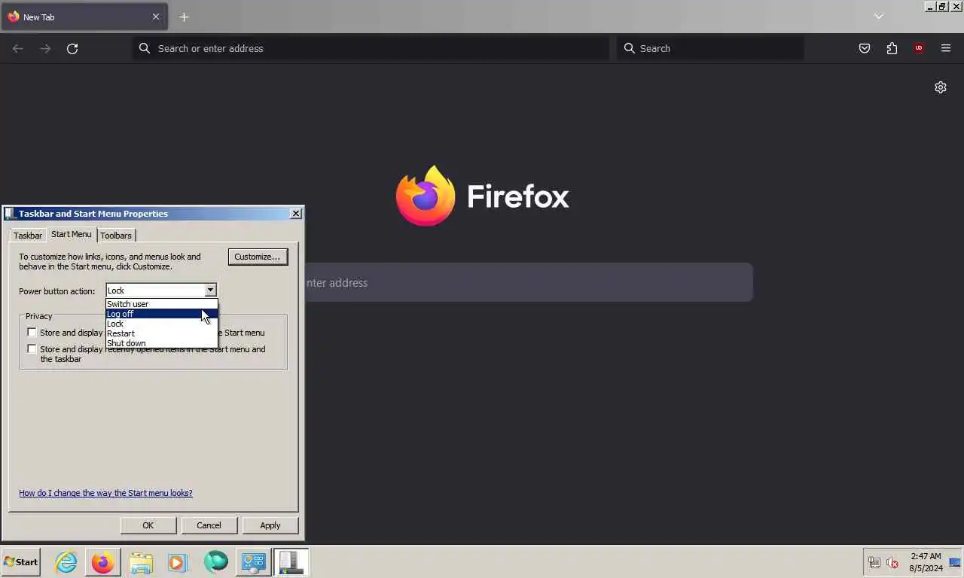The image size is (964, 578).
Task: Switch to the Toolbars tab
Action: click(116, 236)
